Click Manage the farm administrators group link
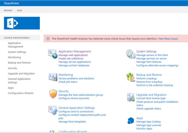This screenshot has height=133, width=188. point(81,95)
